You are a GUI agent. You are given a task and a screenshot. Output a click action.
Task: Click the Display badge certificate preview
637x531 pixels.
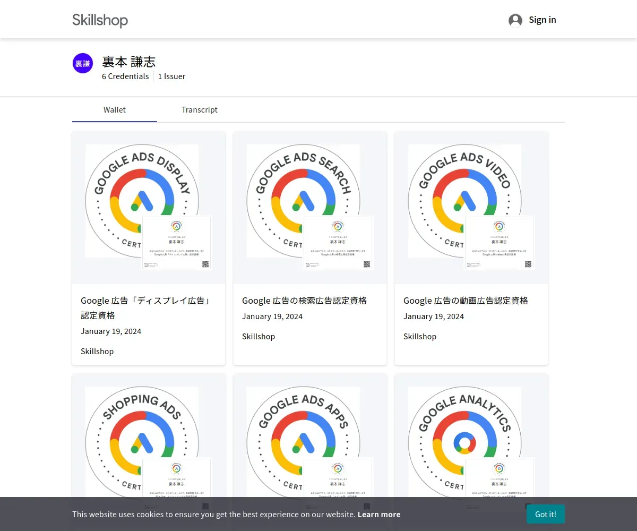coord(177,243)
